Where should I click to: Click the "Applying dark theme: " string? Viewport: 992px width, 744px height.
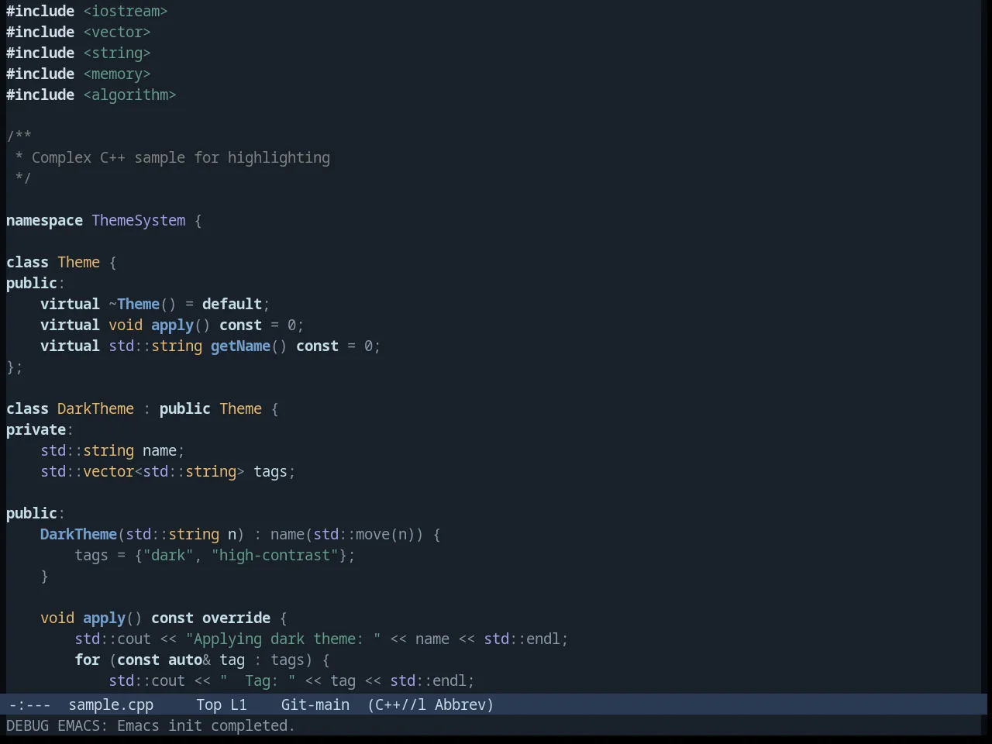[283, 639]
